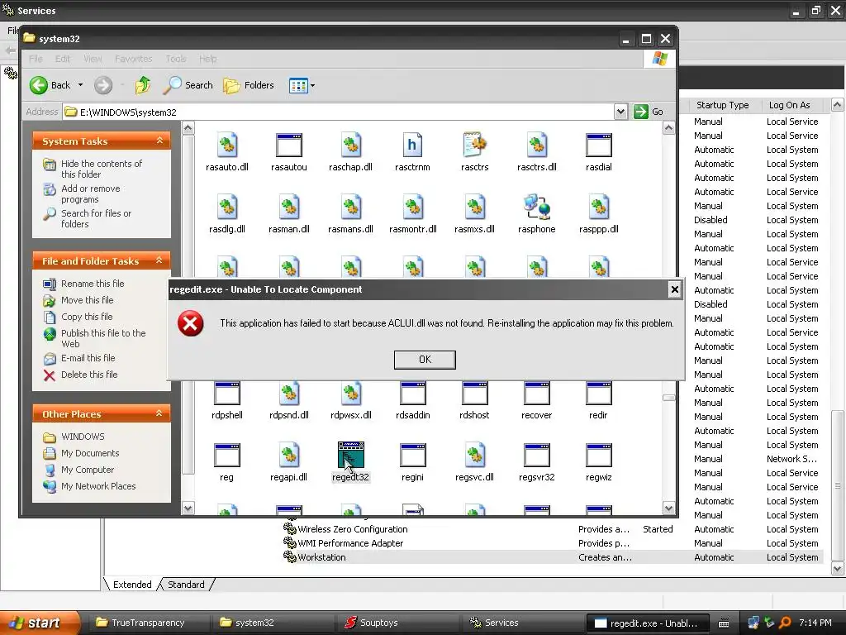Select the rdpshell application icon
The image size is (846, 635).
(226, 393)
